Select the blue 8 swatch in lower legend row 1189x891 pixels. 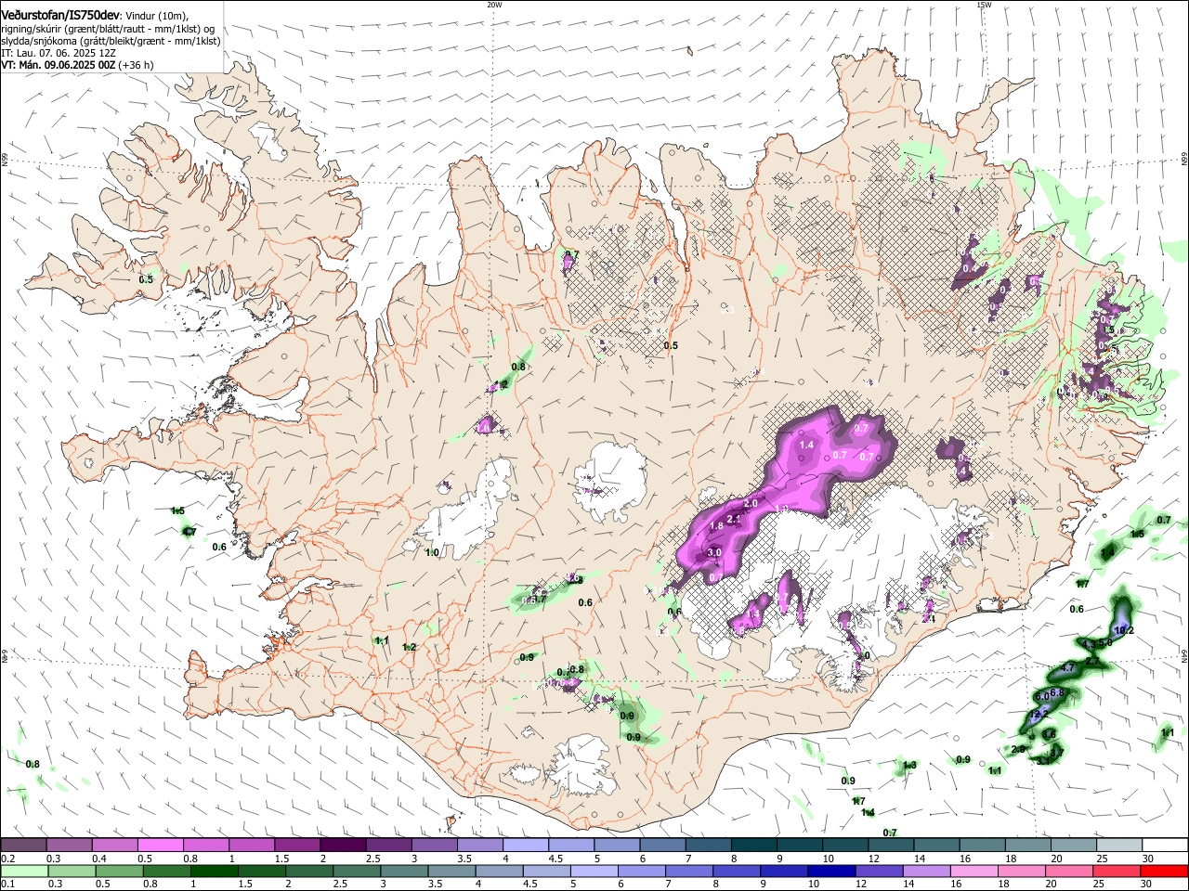point(736,871)
